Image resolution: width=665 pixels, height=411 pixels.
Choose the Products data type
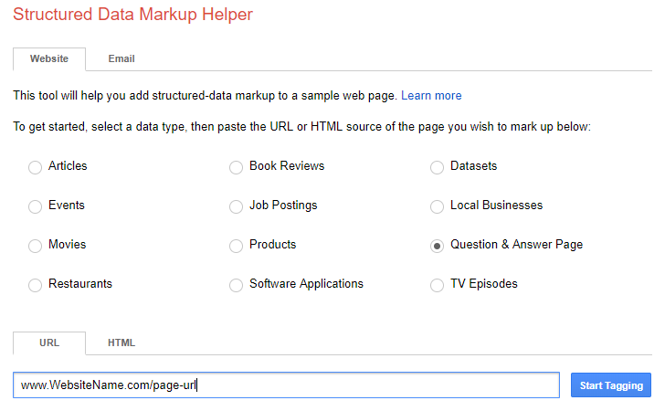(237, 246)
